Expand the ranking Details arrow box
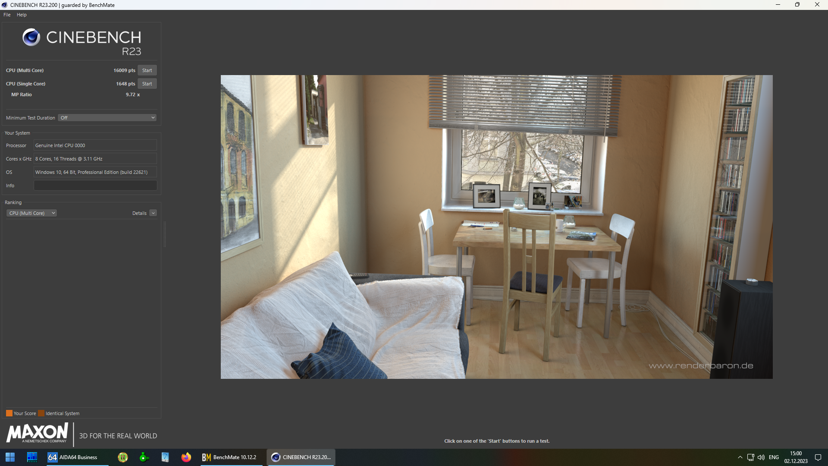This screenshot has height=466, width=828. [x=153, y=213]
